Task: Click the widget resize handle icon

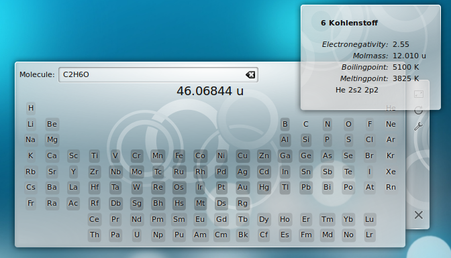Action: (x=419, y=94)
